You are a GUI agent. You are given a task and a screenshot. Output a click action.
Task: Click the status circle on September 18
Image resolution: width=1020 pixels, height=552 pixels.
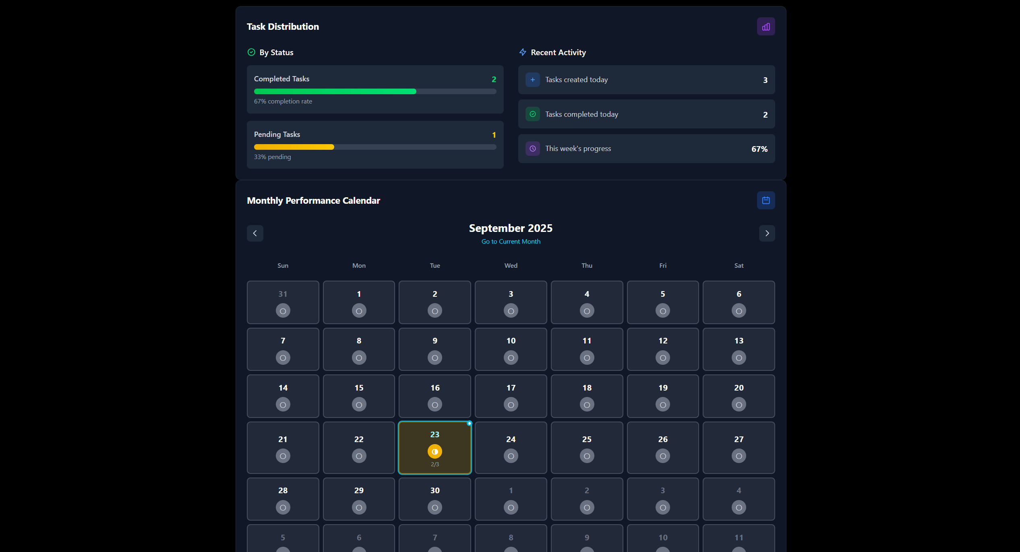click(x=587, y=405)
